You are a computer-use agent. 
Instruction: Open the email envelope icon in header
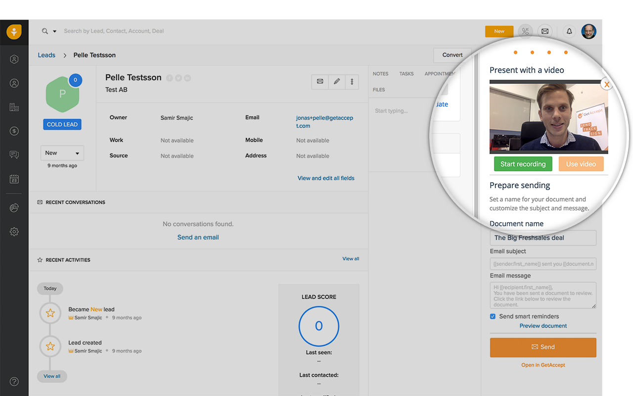click(544, 31)
